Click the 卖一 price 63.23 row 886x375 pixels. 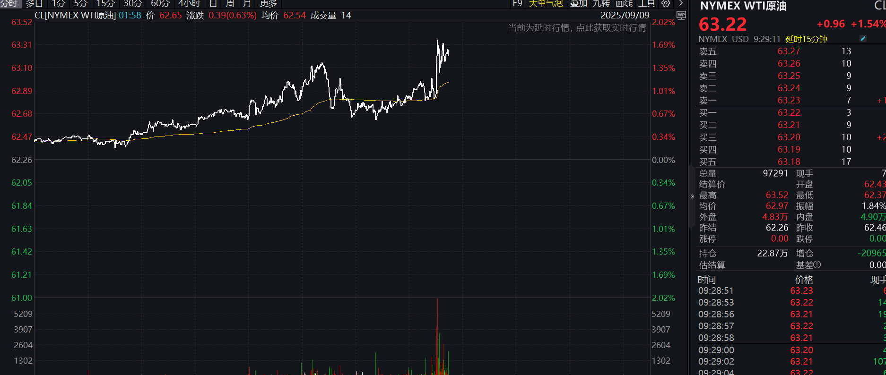pos(789,100)
